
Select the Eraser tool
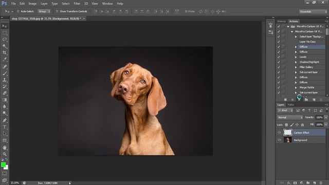(x=5, y=94)
